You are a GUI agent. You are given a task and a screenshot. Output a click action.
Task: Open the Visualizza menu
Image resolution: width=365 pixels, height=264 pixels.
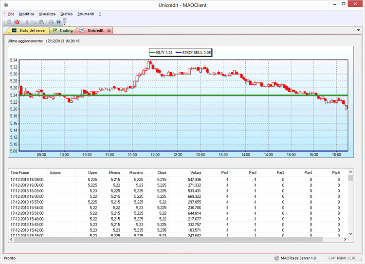(47, 14)
